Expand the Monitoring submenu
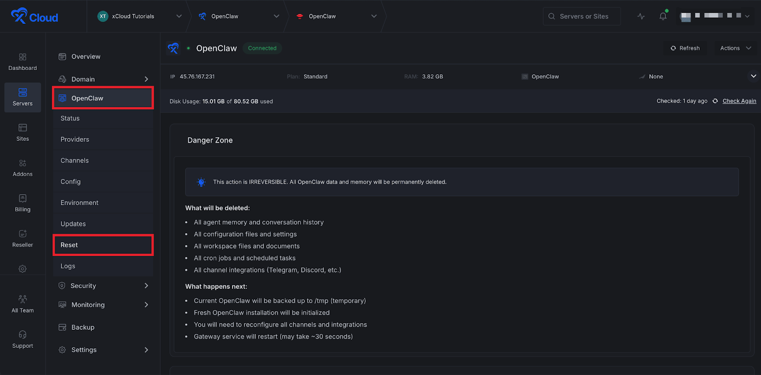Image resolution: width=761 pixels, height=375 pixels. (146, 305)
